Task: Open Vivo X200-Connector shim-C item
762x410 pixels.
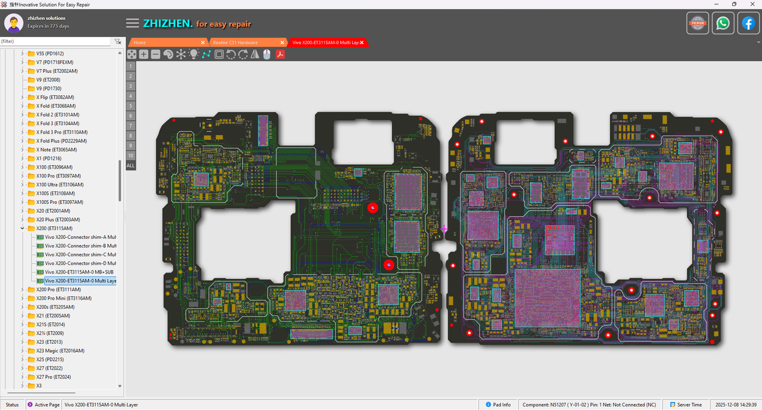Action: pos(76,254)
